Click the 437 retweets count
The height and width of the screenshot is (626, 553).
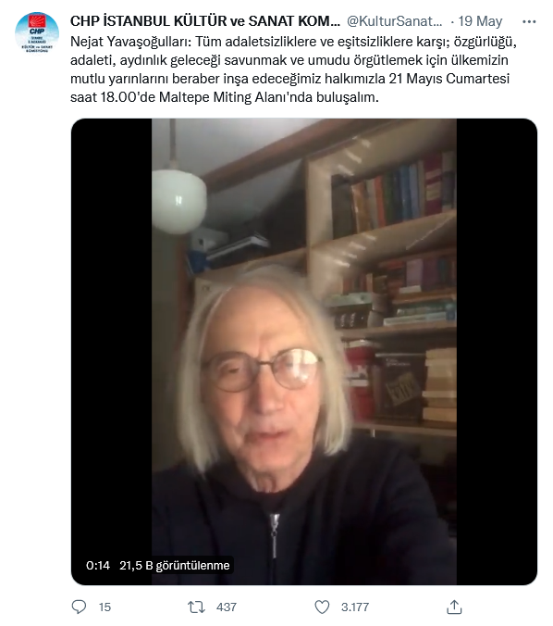pyautogui.click(x=227, y=607)
